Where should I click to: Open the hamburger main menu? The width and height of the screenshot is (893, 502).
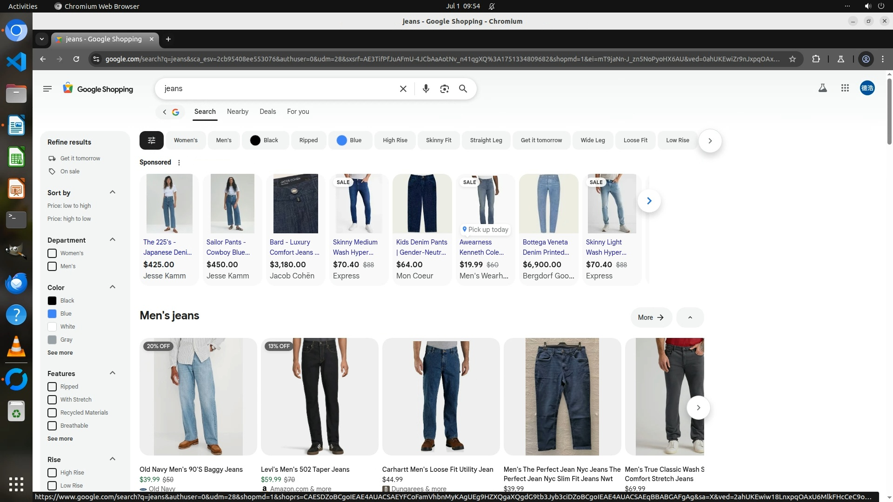tap(47, 89)
